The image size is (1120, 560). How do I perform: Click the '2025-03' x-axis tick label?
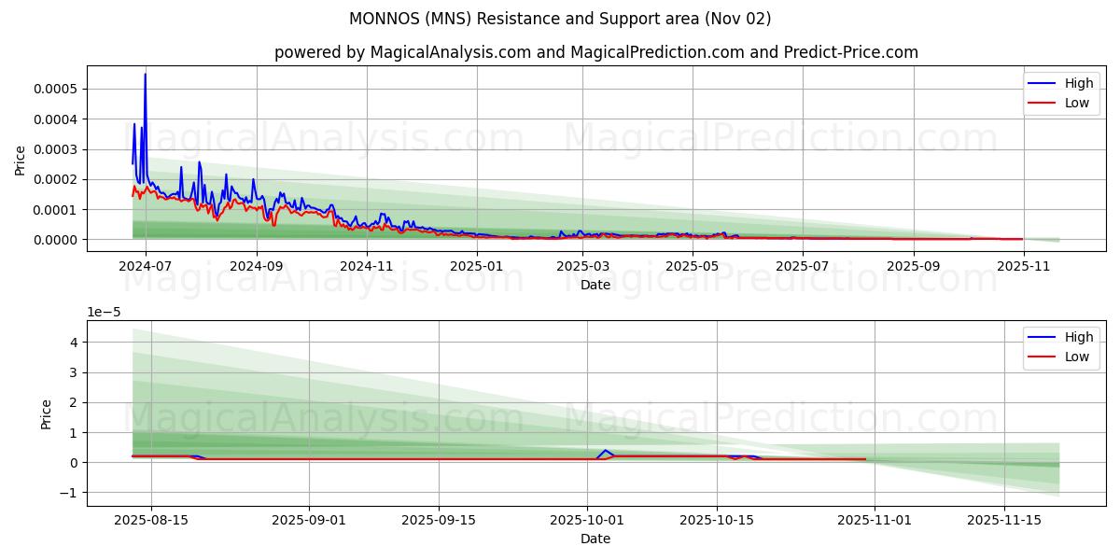coord(583,266)
